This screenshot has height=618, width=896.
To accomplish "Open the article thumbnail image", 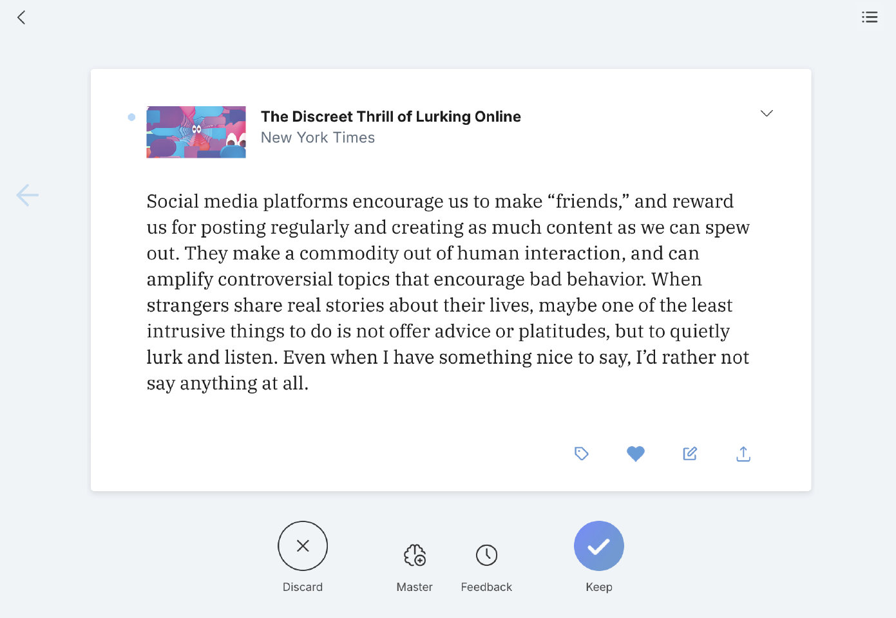I will click(196, 132).
